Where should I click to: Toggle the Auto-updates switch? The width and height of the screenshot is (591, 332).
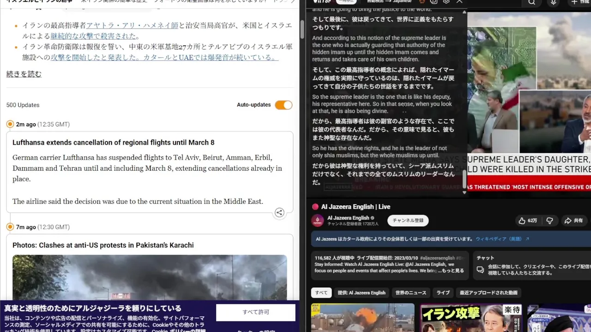tap(283, 105)
